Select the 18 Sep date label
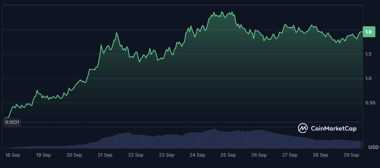The width and height of the screenshot is (380, 168). [13, 155]
